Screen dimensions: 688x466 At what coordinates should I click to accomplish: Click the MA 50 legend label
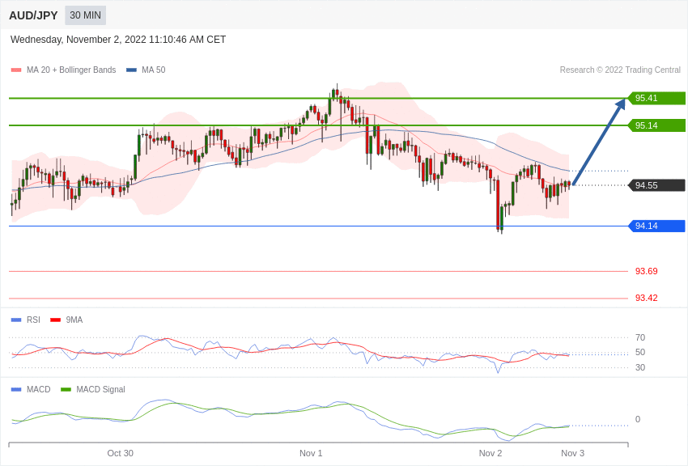(153, 70)
